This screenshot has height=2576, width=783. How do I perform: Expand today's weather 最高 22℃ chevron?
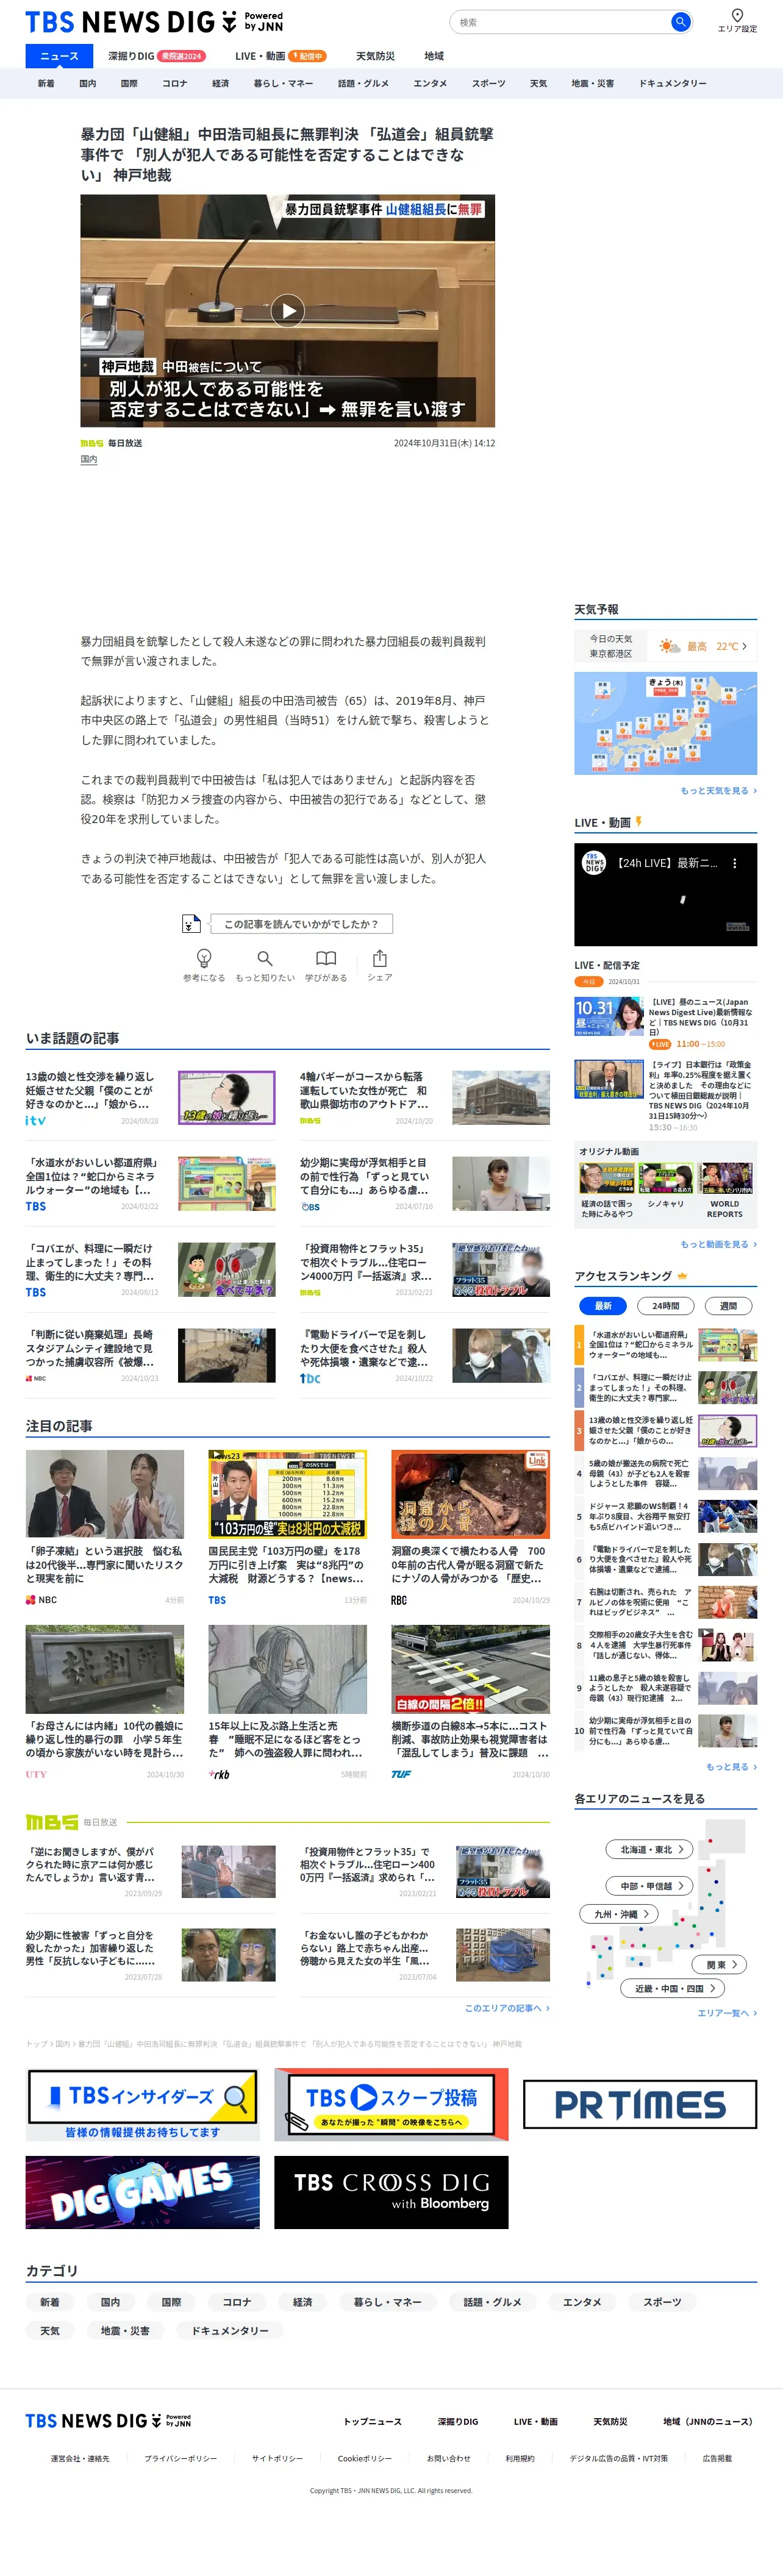[x=744, y=646]
